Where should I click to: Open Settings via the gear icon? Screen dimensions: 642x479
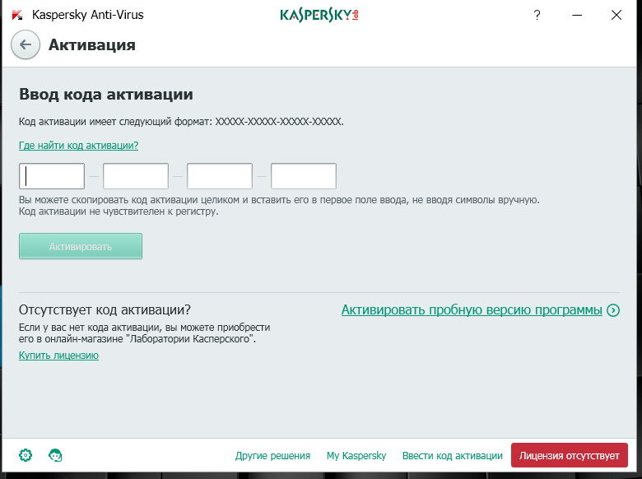[26, 455]
